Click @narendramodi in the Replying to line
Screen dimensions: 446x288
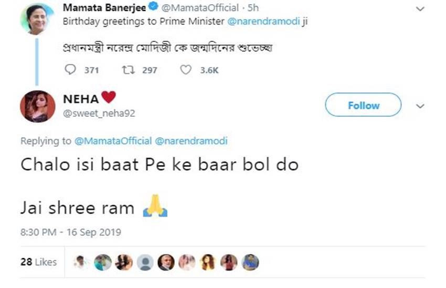[192, 141]
